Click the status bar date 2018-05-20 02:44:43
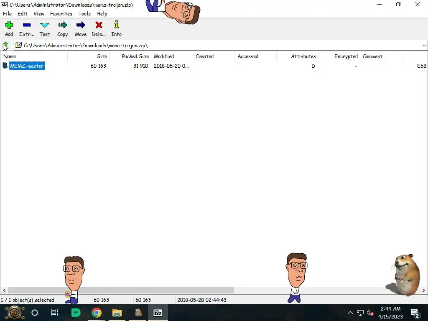This screenshot has width=428, height=321. pos(202,300)
